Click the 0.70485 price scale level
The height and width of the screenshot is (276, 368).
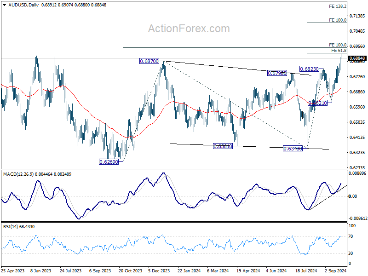[x=357, y=31]
